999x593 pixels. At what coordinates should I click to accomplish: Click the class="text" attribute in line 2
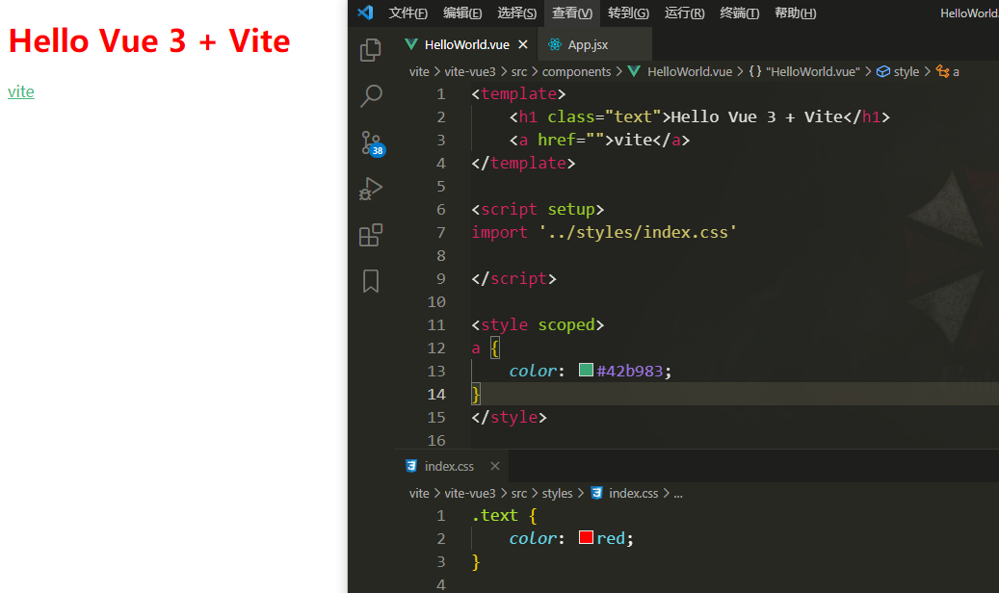coord(605,116)
